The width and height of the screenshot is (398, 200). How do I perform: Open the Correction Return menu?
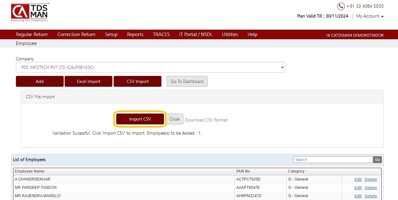tap(76, 34)
